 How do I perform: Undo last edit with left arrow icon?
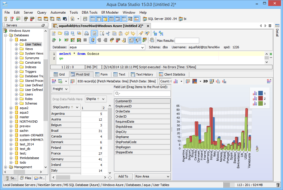(127, 34)
